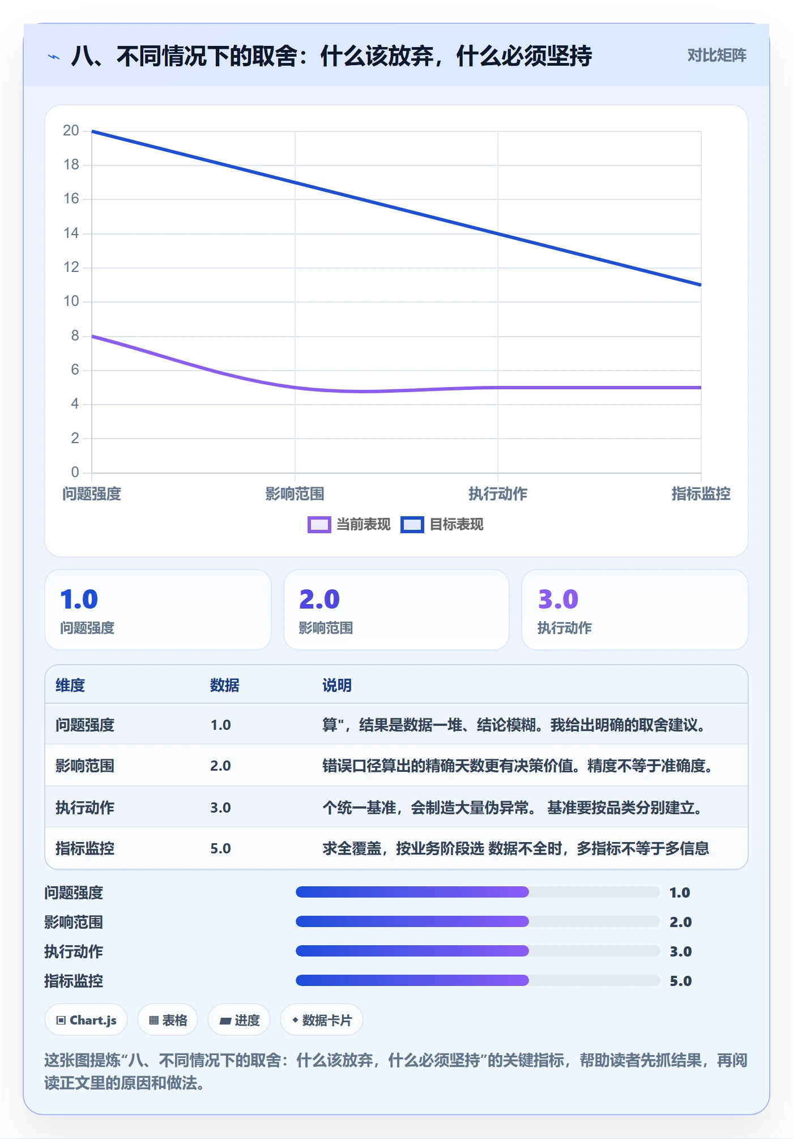This screenshot has width=793, height=1139.
Task: Click the 维度 column header
Action: point(70,685)
